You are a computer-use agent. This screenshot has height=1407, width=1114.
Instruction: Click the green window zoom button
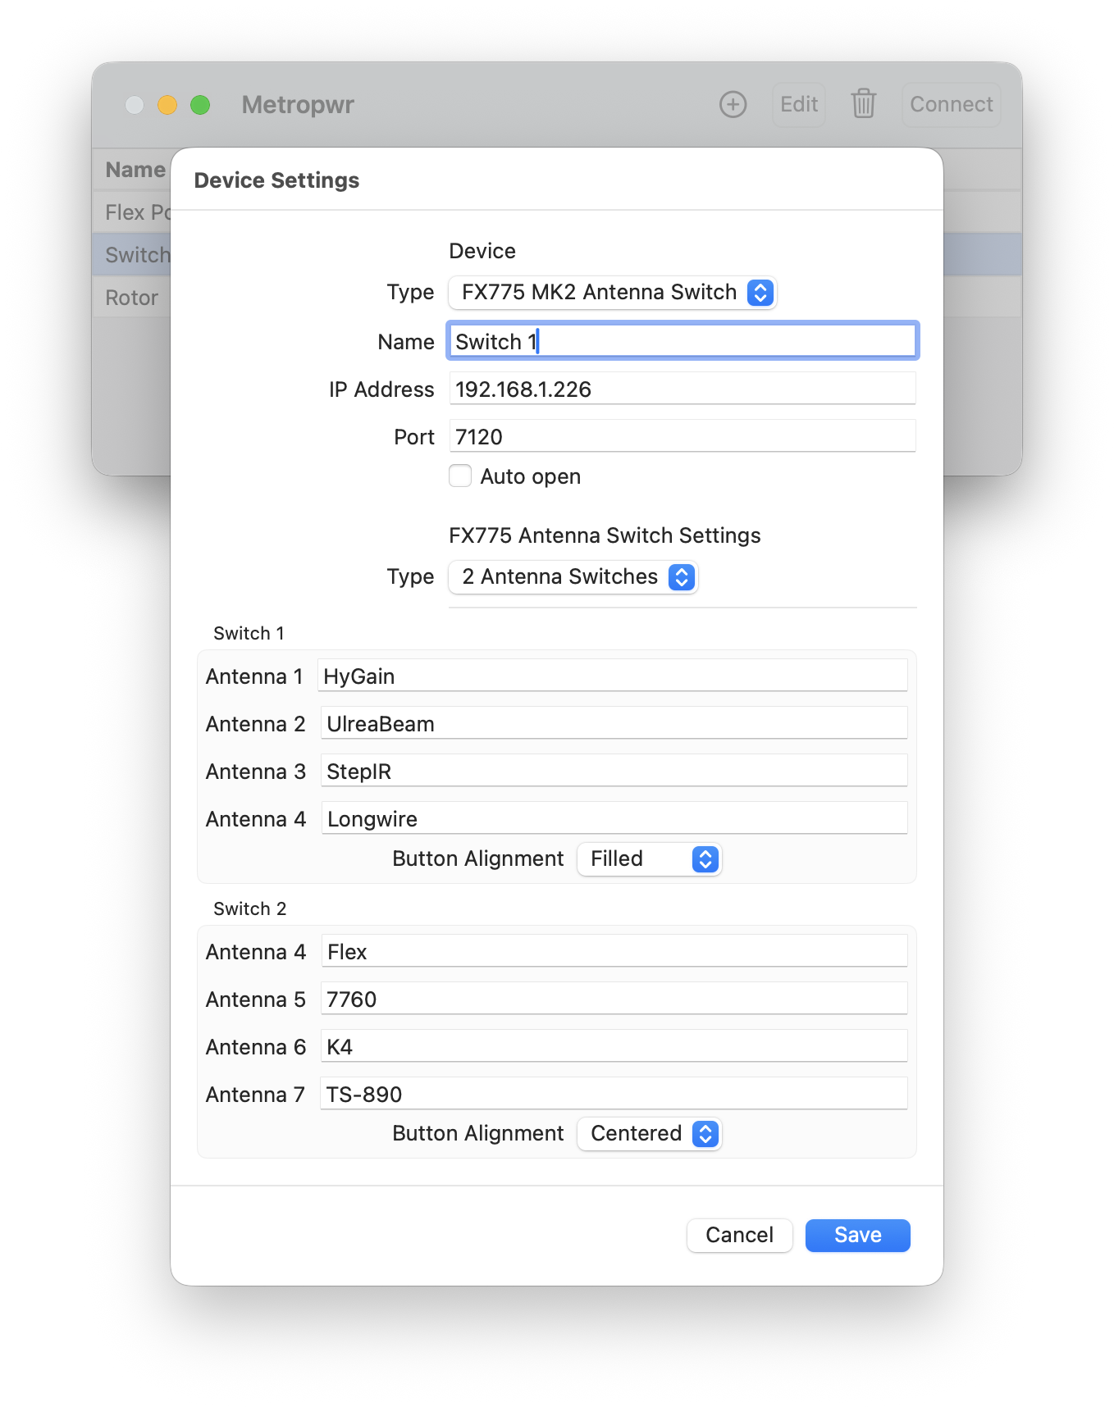(x=200, y=105)
